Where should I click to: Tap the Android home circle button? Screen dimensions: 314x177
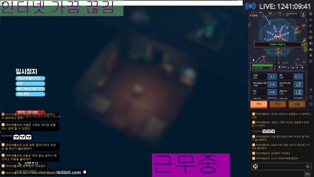click(x=311, y=97)
